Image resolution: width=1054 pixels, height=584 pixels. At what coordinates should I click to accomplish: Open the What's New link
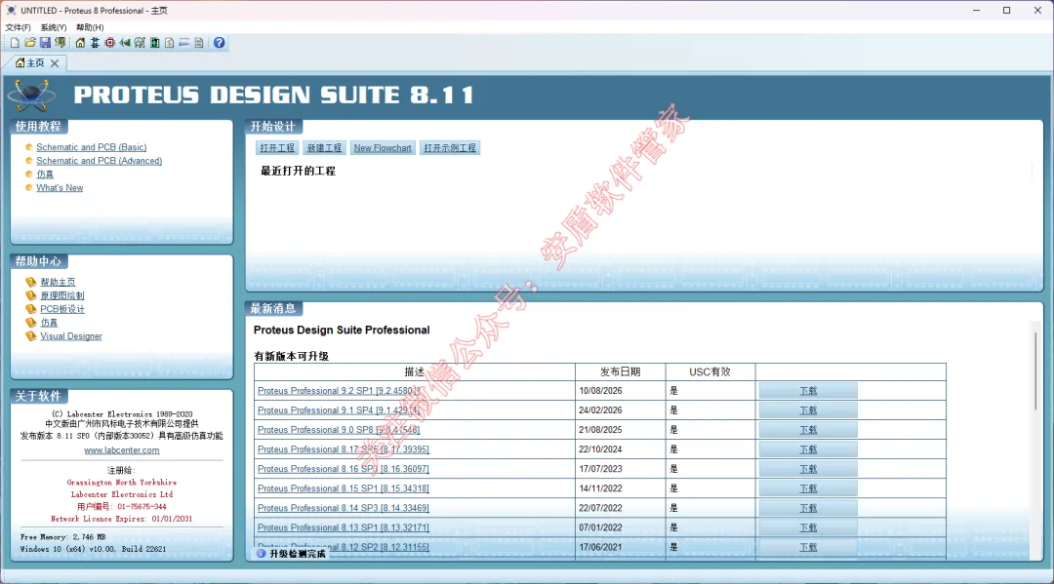[x=60, y=188]
